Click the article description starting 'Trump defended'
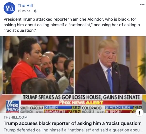The height and width of the screenshot is (134, 146). pos(73,130)
